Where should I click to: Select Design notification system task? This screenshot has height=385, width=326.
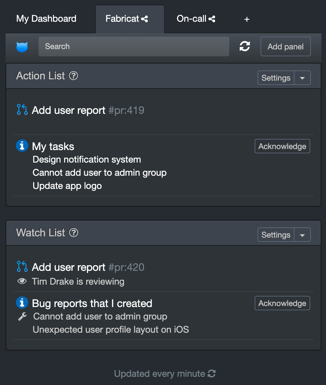[x=87, y=160]
